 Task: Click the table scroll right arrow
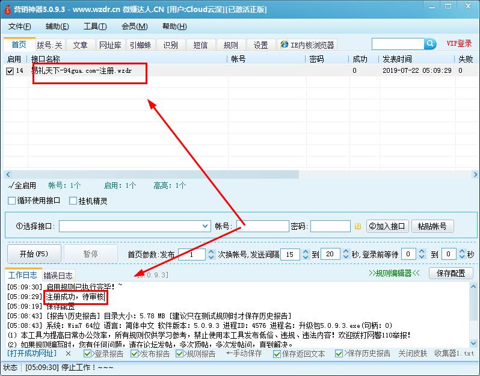click(475, 174)
